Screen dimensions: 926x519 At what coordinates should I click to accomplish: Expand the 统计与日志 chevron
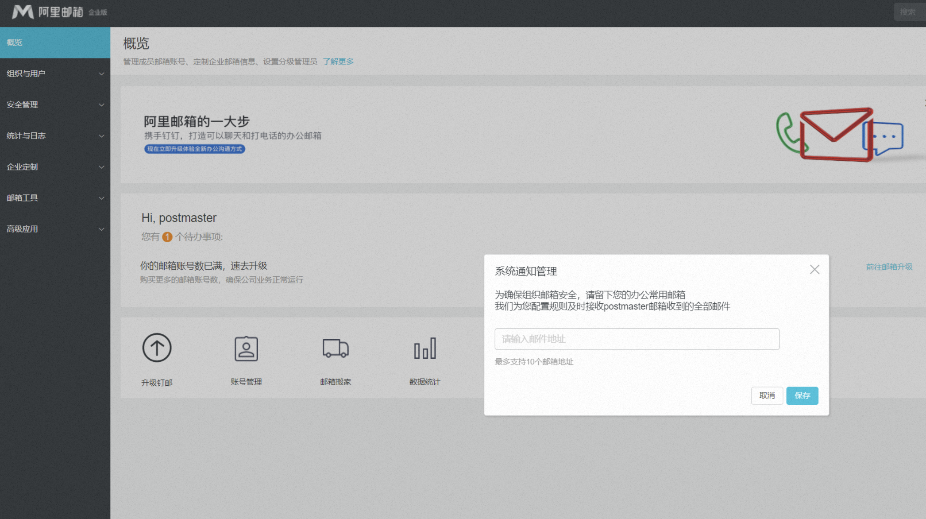pyautogui.click(x=101, y=136)
